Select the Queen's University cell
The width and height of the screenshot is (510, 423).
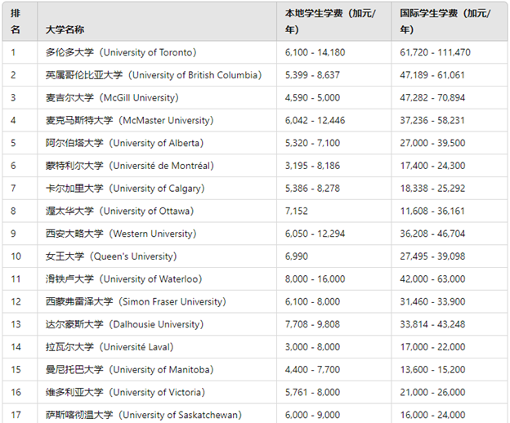(157, 256)
